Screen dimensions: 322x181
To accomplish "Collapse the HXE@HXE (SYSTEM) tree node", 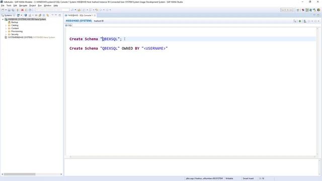I will coord(3,19).
